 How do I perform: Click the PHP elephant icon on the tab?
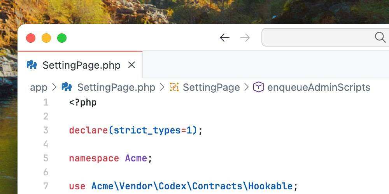point(32,65)
